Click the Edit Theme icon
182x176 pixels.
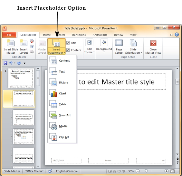click(x=89, y=42)
